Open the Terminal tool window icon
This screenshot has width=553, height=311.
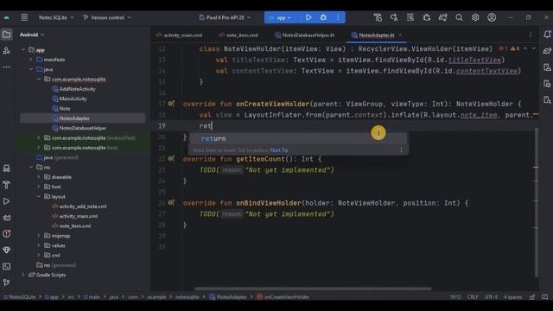(x=6, y=266)
